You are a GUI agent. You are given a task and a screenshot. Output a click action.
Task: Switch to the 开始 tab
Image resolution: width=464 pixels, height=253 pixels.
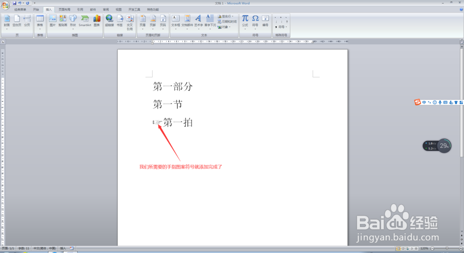click(36, 9)
